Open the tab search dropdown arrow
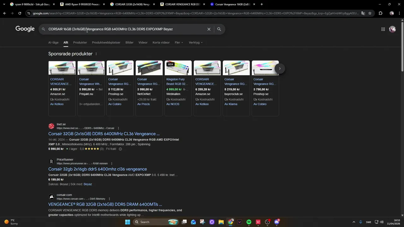The width and height of the screenshot is (404, 227). 4,4
